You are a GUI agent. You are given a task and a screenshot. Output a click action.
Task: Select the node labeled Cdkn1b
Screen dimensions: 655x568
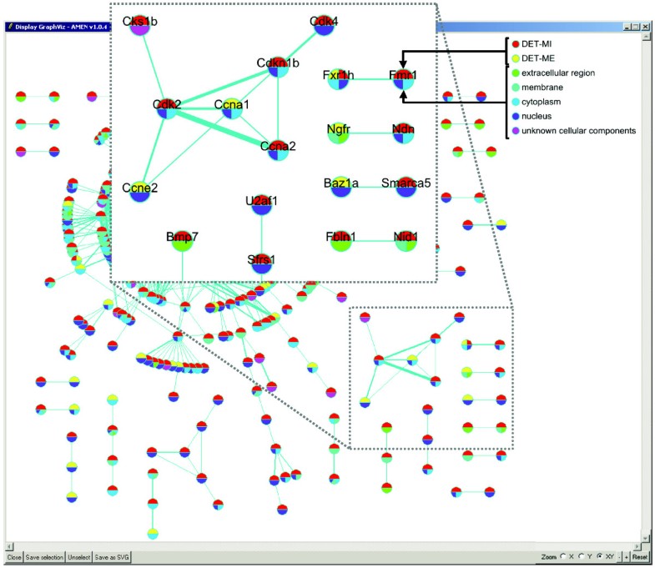tap(278, 67)
